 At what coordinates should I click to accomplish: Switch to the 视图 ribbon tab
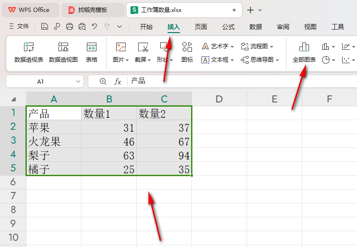tap(310, 27)
